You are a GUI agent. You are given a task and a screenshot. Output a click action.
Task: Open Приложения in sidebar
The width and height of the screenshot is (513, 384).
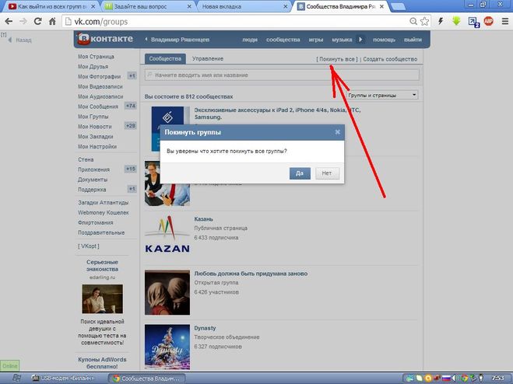93,169
